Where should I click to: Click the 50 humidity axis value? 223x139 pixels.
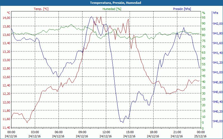click(204, 70)
